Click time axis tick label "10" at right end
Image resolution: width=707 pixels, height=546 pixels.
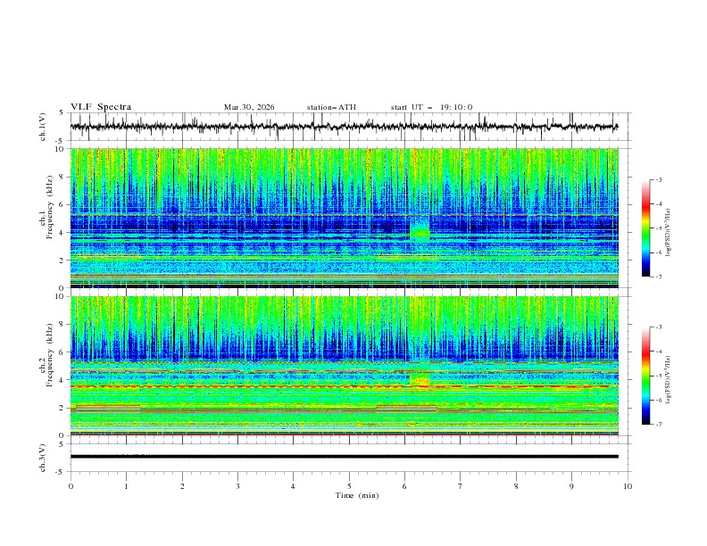pos(628,486)
